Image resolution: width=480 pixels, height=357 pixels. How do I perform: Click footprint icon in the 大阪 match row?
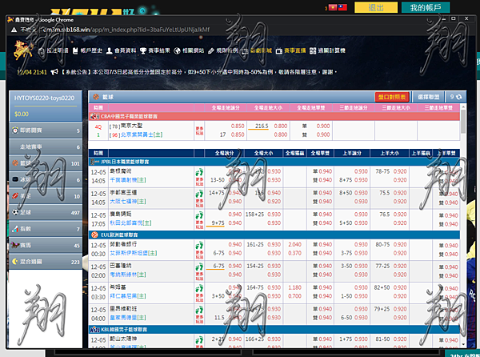tap(199, 194)
